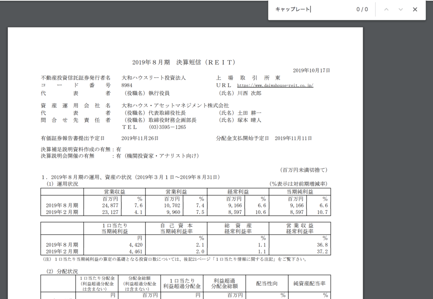This screenshot has width=433, height=299.
Task: Click the 配当性向 column header
Action: [x=267, y=283]
